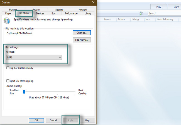Open the Player tab
Viewport: 181px width, 125px height.
[x=8, y=13]
